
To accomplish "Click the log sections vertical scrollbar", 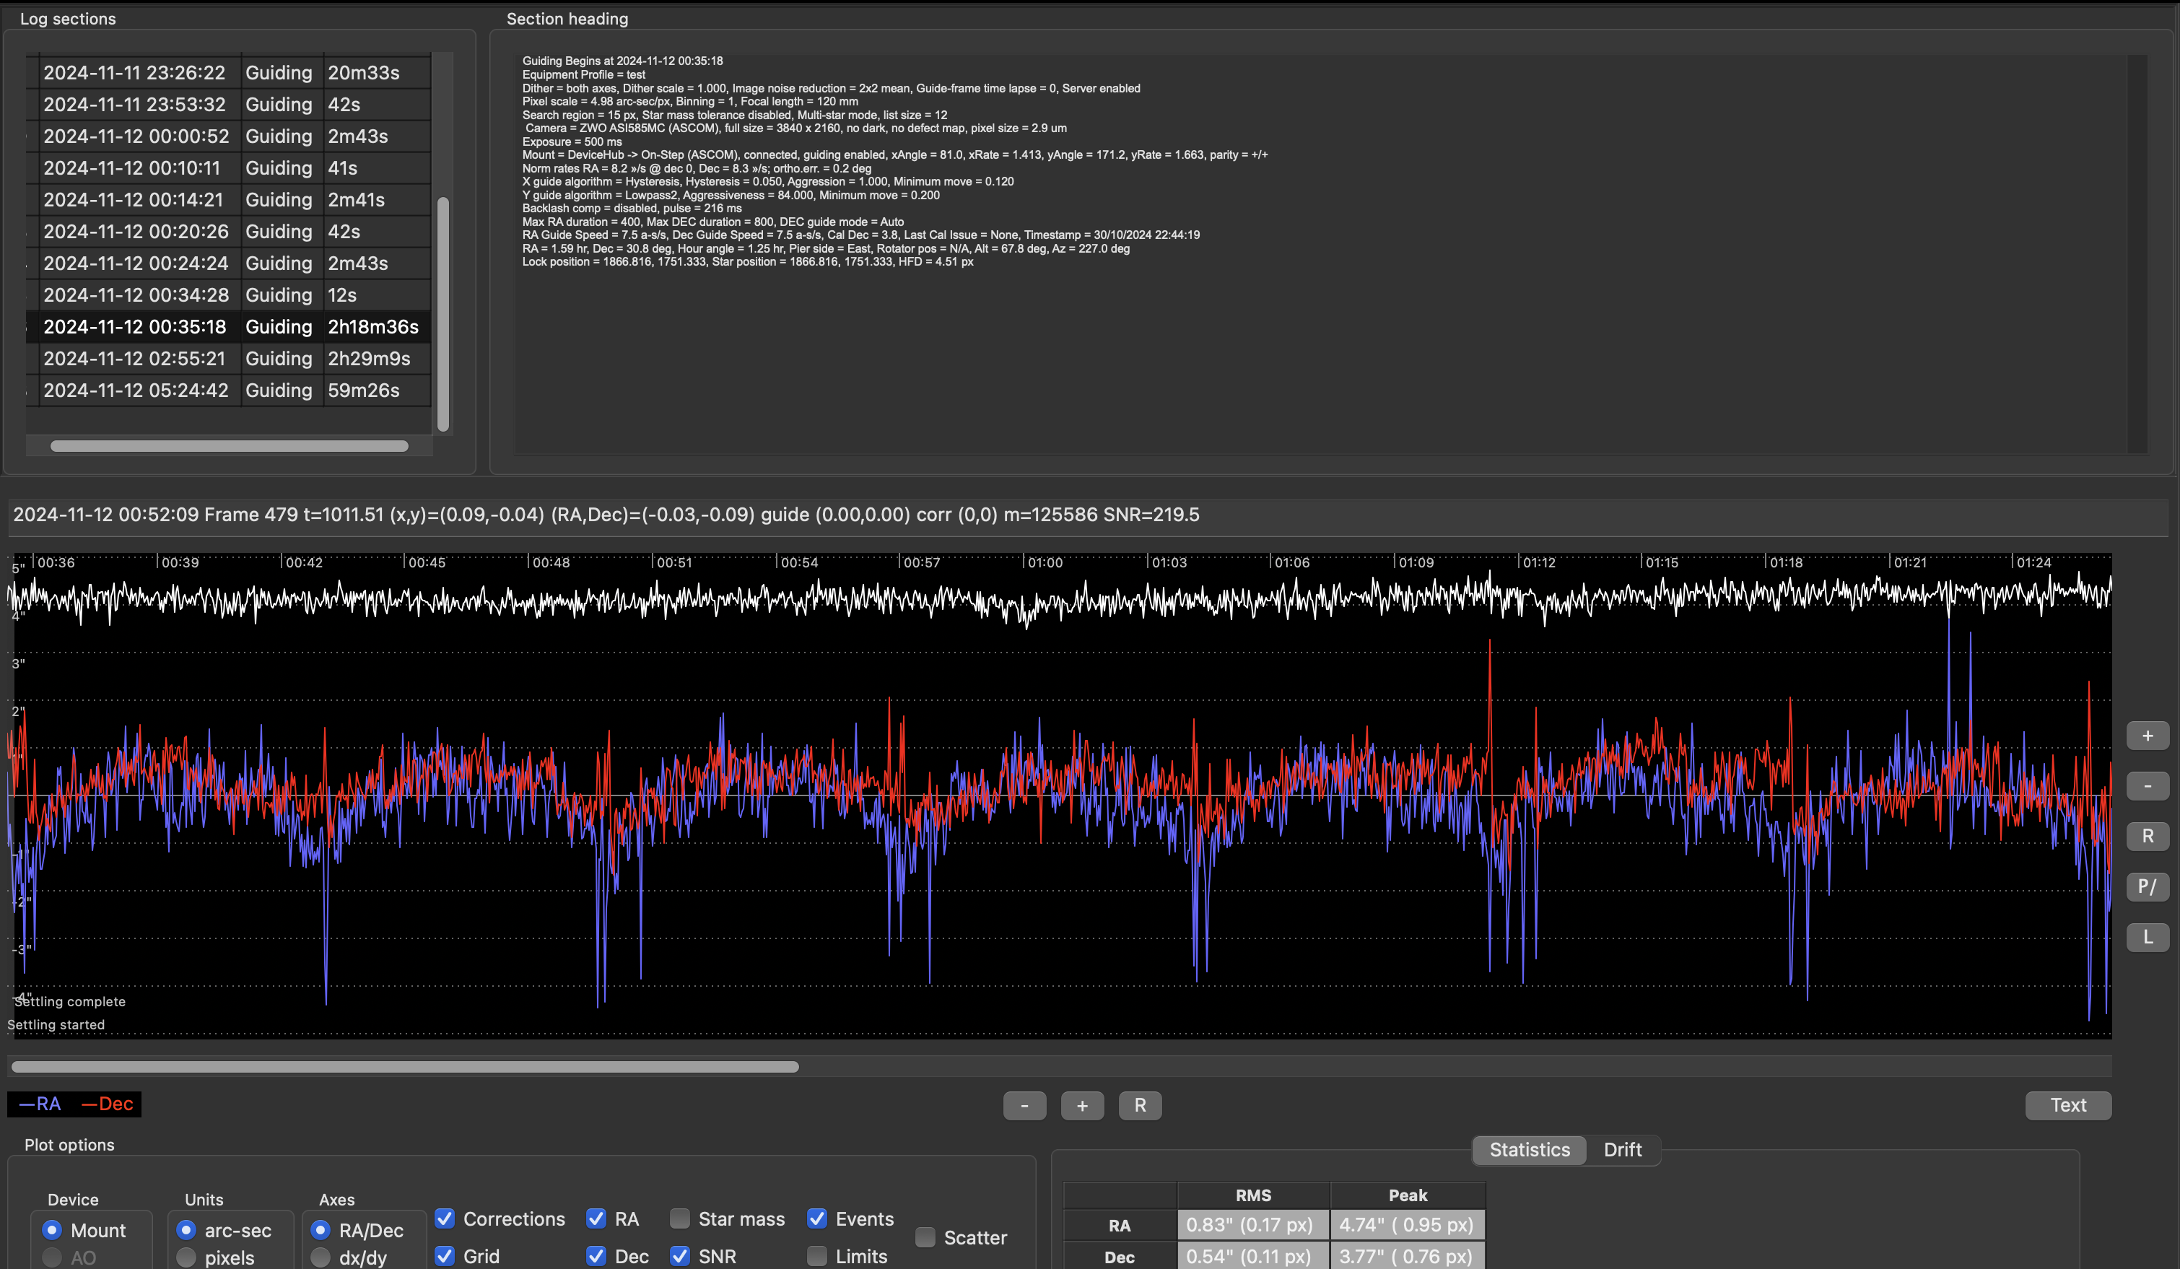I will click(x=443, y=313).
